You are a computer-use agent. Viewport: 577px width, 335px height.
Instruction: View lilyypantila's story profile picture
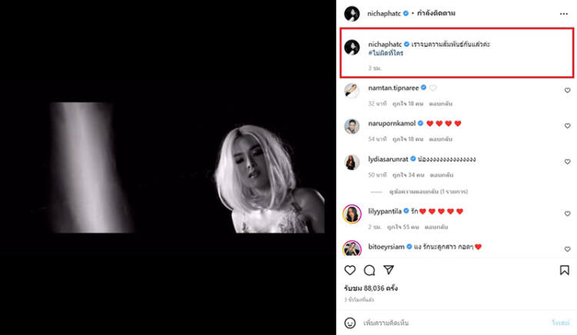(352, 214)
